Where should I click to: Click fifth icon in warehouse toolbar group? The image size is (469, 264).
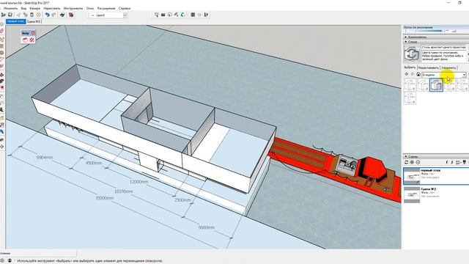click(182, 15)
